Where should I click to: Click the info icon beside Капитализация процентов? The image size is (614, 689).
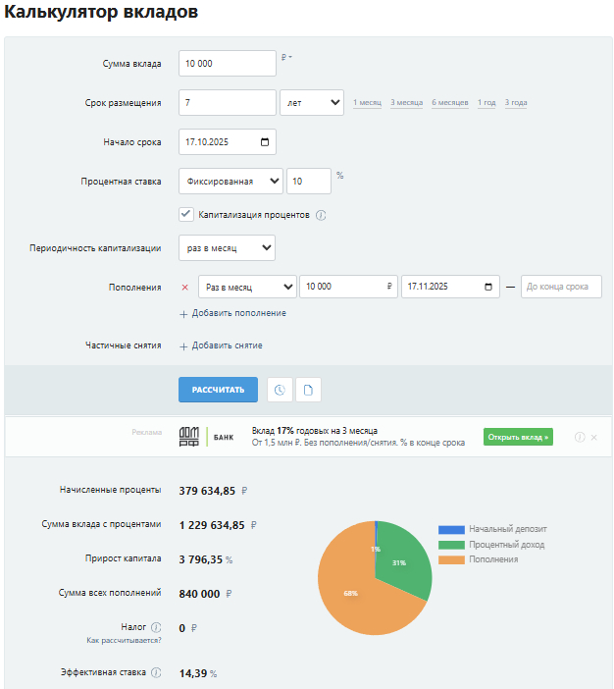click(321, 215)
